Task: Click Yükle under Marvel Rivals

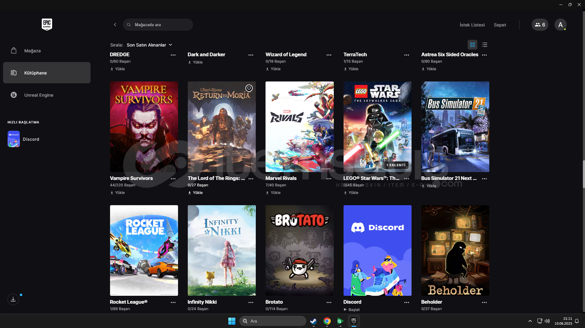Action: point(273,193)
